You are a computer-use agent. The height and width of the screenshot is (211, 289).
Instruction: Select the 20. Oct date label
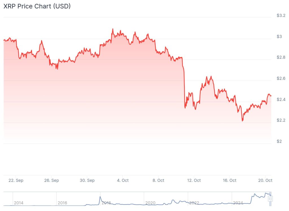[x=265, y=180]
